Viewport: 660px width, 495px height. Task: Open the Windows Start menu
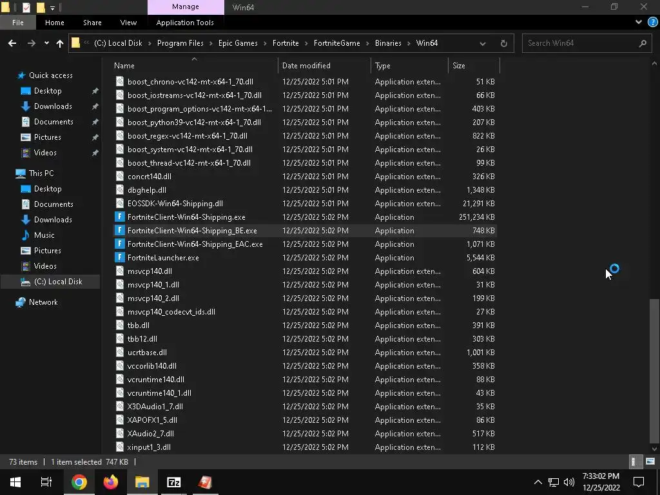(15, 482)
